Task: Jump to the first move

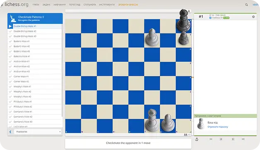Action: tap(211, 139)
